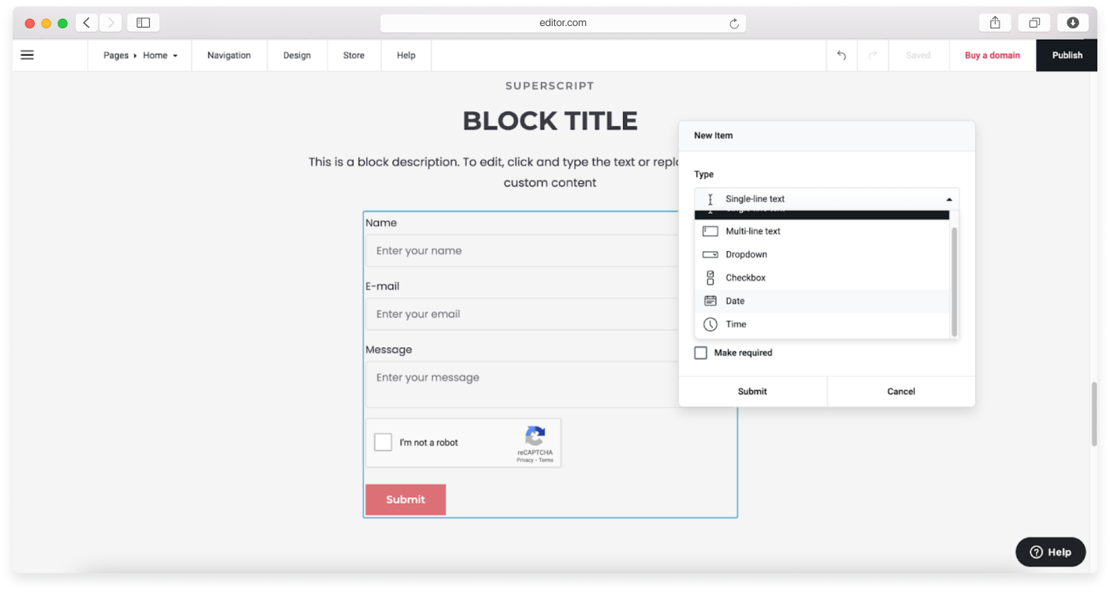The image size is (1110, 592).
Task: Click the SUPERSCRIPT text
Action: click(x=550, y=86)
